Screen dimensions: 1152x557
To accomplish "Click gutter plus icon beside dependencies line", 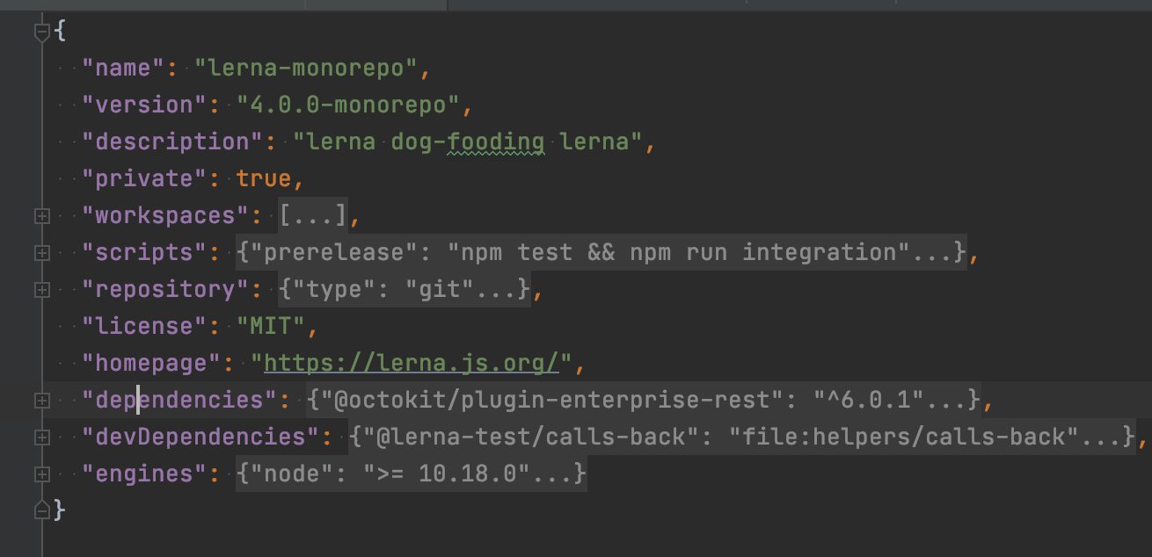I will [41, 400].
